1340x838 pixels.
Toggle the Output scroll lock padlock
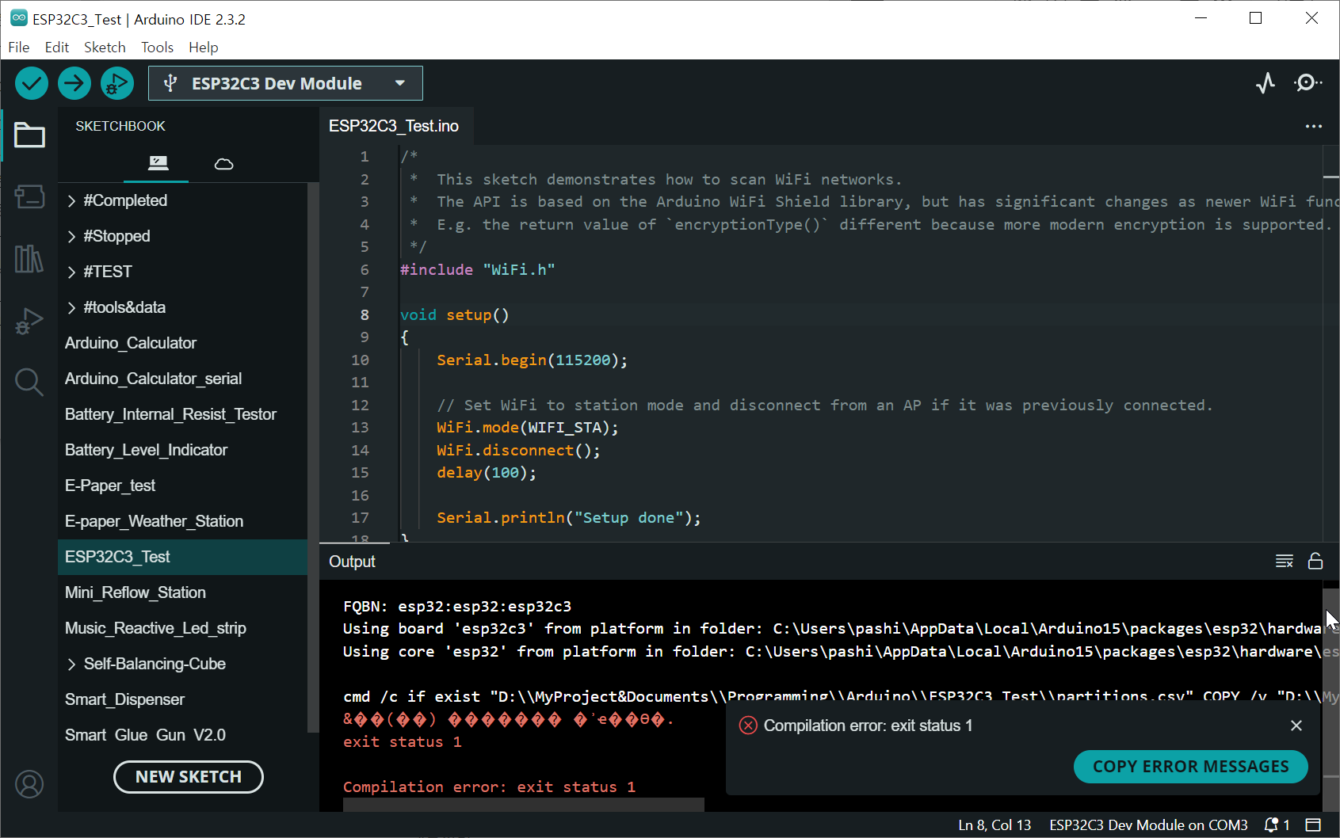point(1315,561)
